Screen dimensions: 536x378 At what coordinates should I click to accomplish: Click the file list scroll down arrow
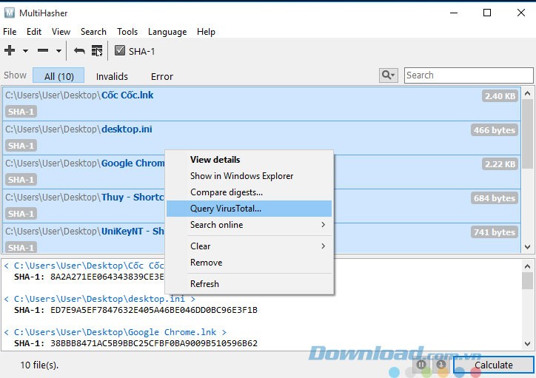tap(528, 248)
